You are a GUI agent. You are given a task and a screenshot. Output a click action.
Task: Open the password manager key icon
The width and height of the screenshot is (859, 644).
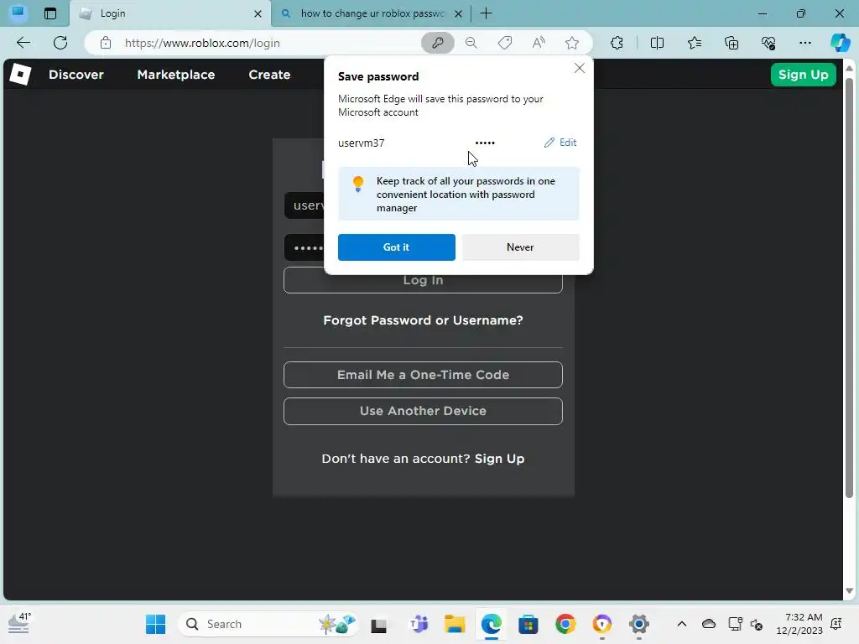[x=437, y=43]
